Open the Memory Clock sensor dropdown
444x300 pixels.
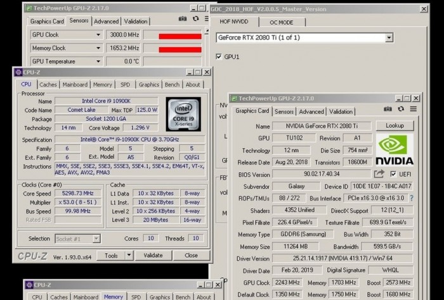[x=98, y=48]
